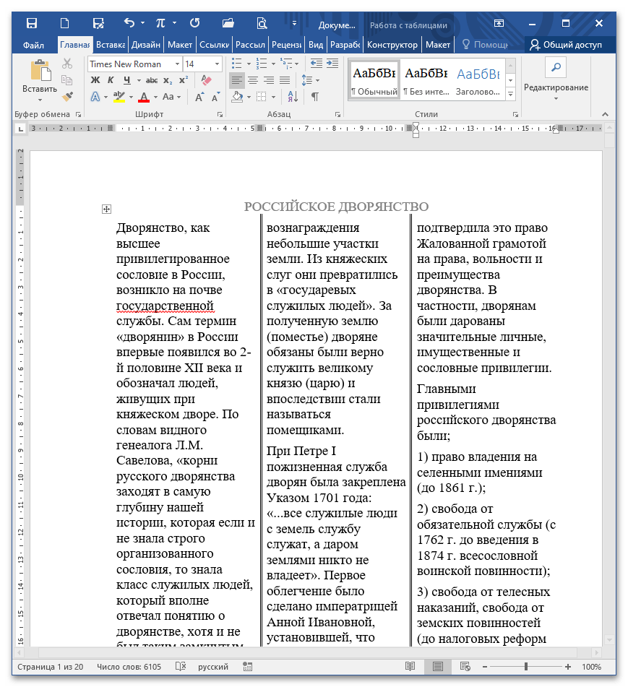Expand the styles gallery more arrow
This screenshot has width=628, height=687.
pyautogui.click(x=510, y=94)
